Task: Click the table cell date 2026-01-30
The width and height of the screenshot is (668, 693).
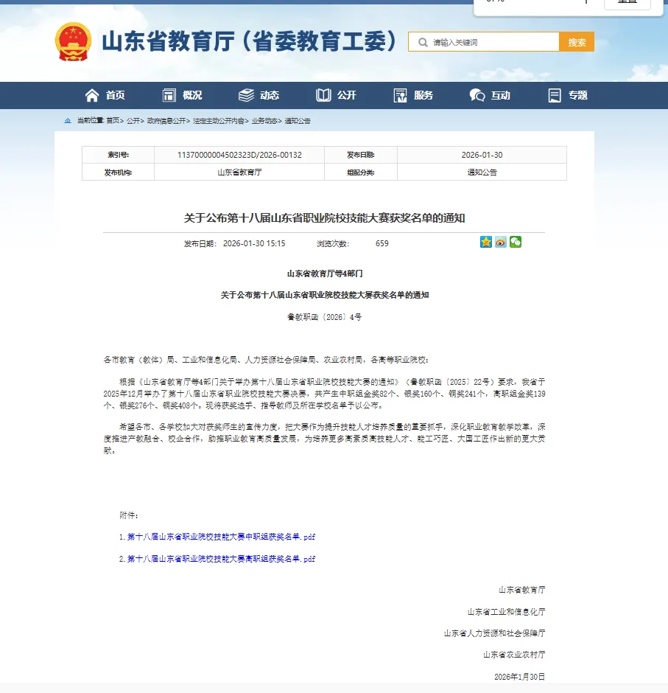Action: coord(482,155)
